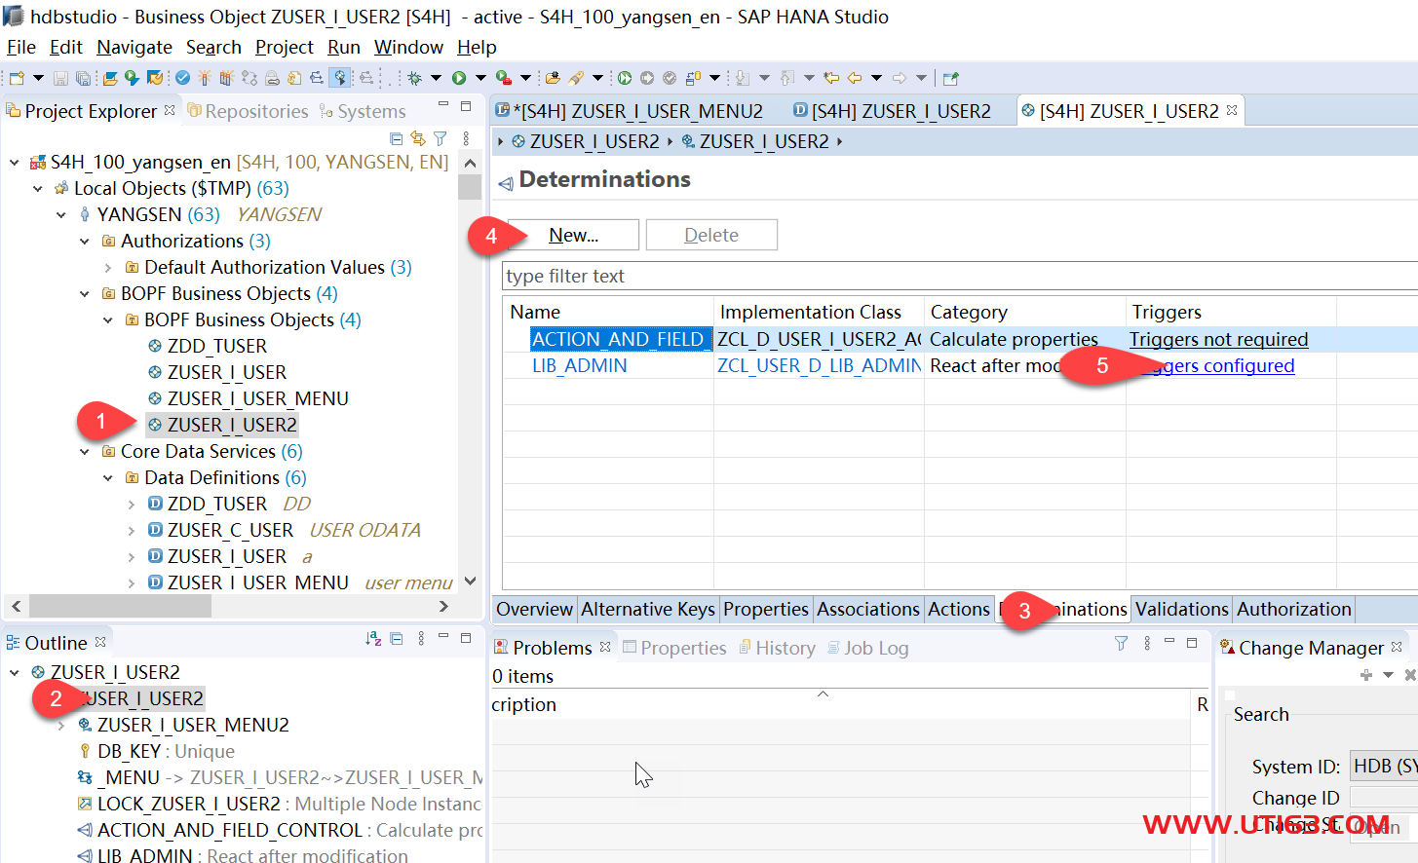
Task: Sort the Outline alphabetically
Action: (372, 639)
